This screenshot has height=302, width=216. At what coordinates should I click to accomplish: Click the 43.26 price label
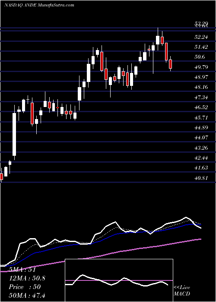point(201,148)
